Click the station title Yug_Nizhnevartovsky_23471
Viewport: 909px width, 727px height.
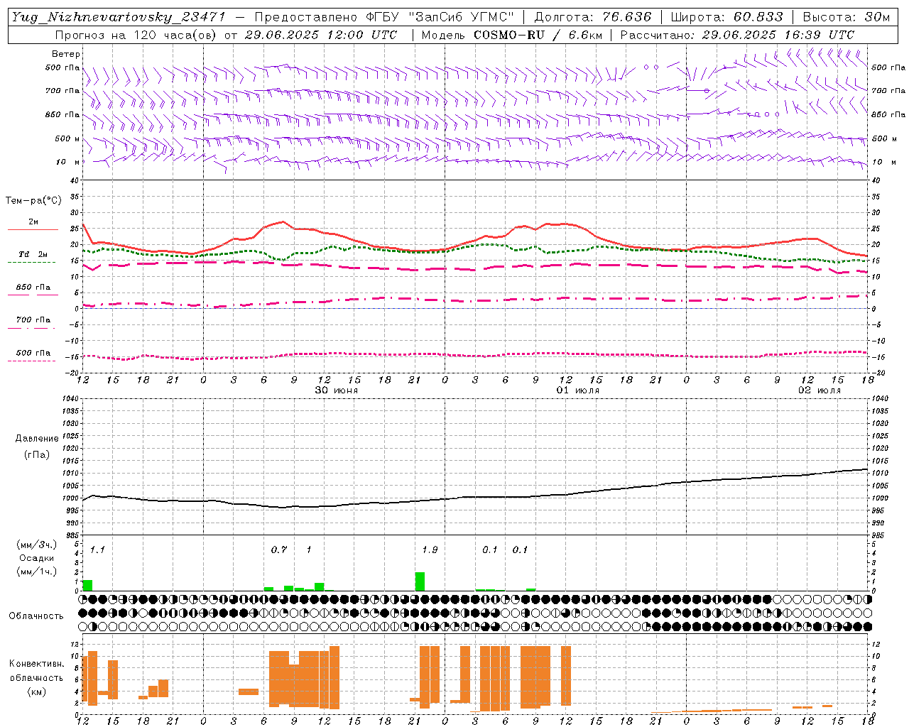[x=119, y=17]
